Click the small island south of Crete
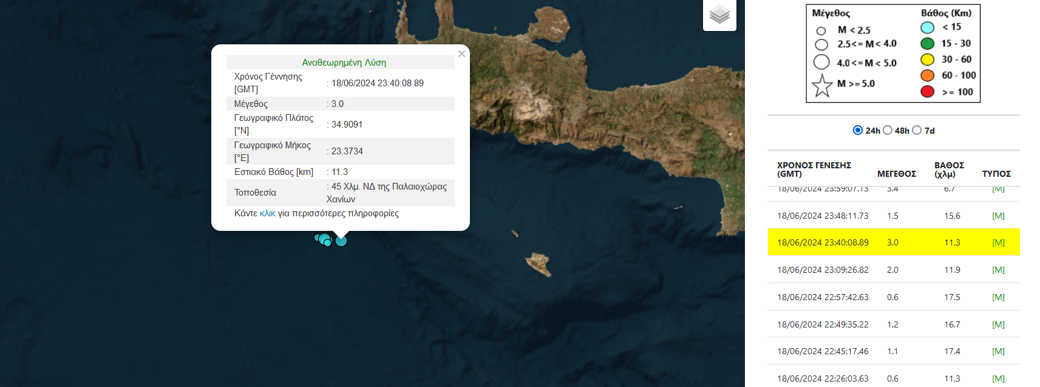 click(538, 263)
